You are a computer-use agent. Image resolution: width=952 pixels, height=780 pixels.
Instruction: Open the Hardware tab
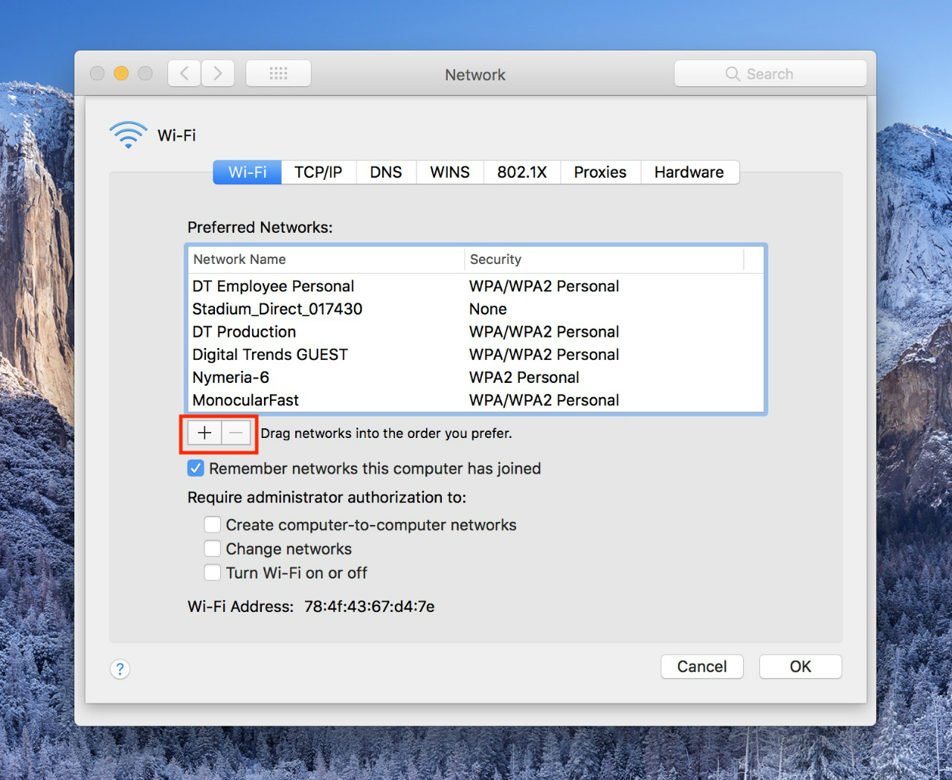point(689,172)
